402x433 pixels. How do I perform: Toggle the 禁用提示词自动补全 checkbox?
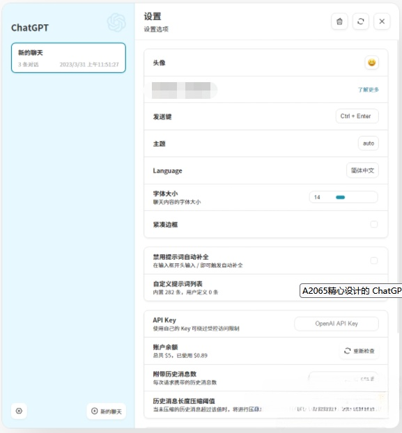[374, 260]
